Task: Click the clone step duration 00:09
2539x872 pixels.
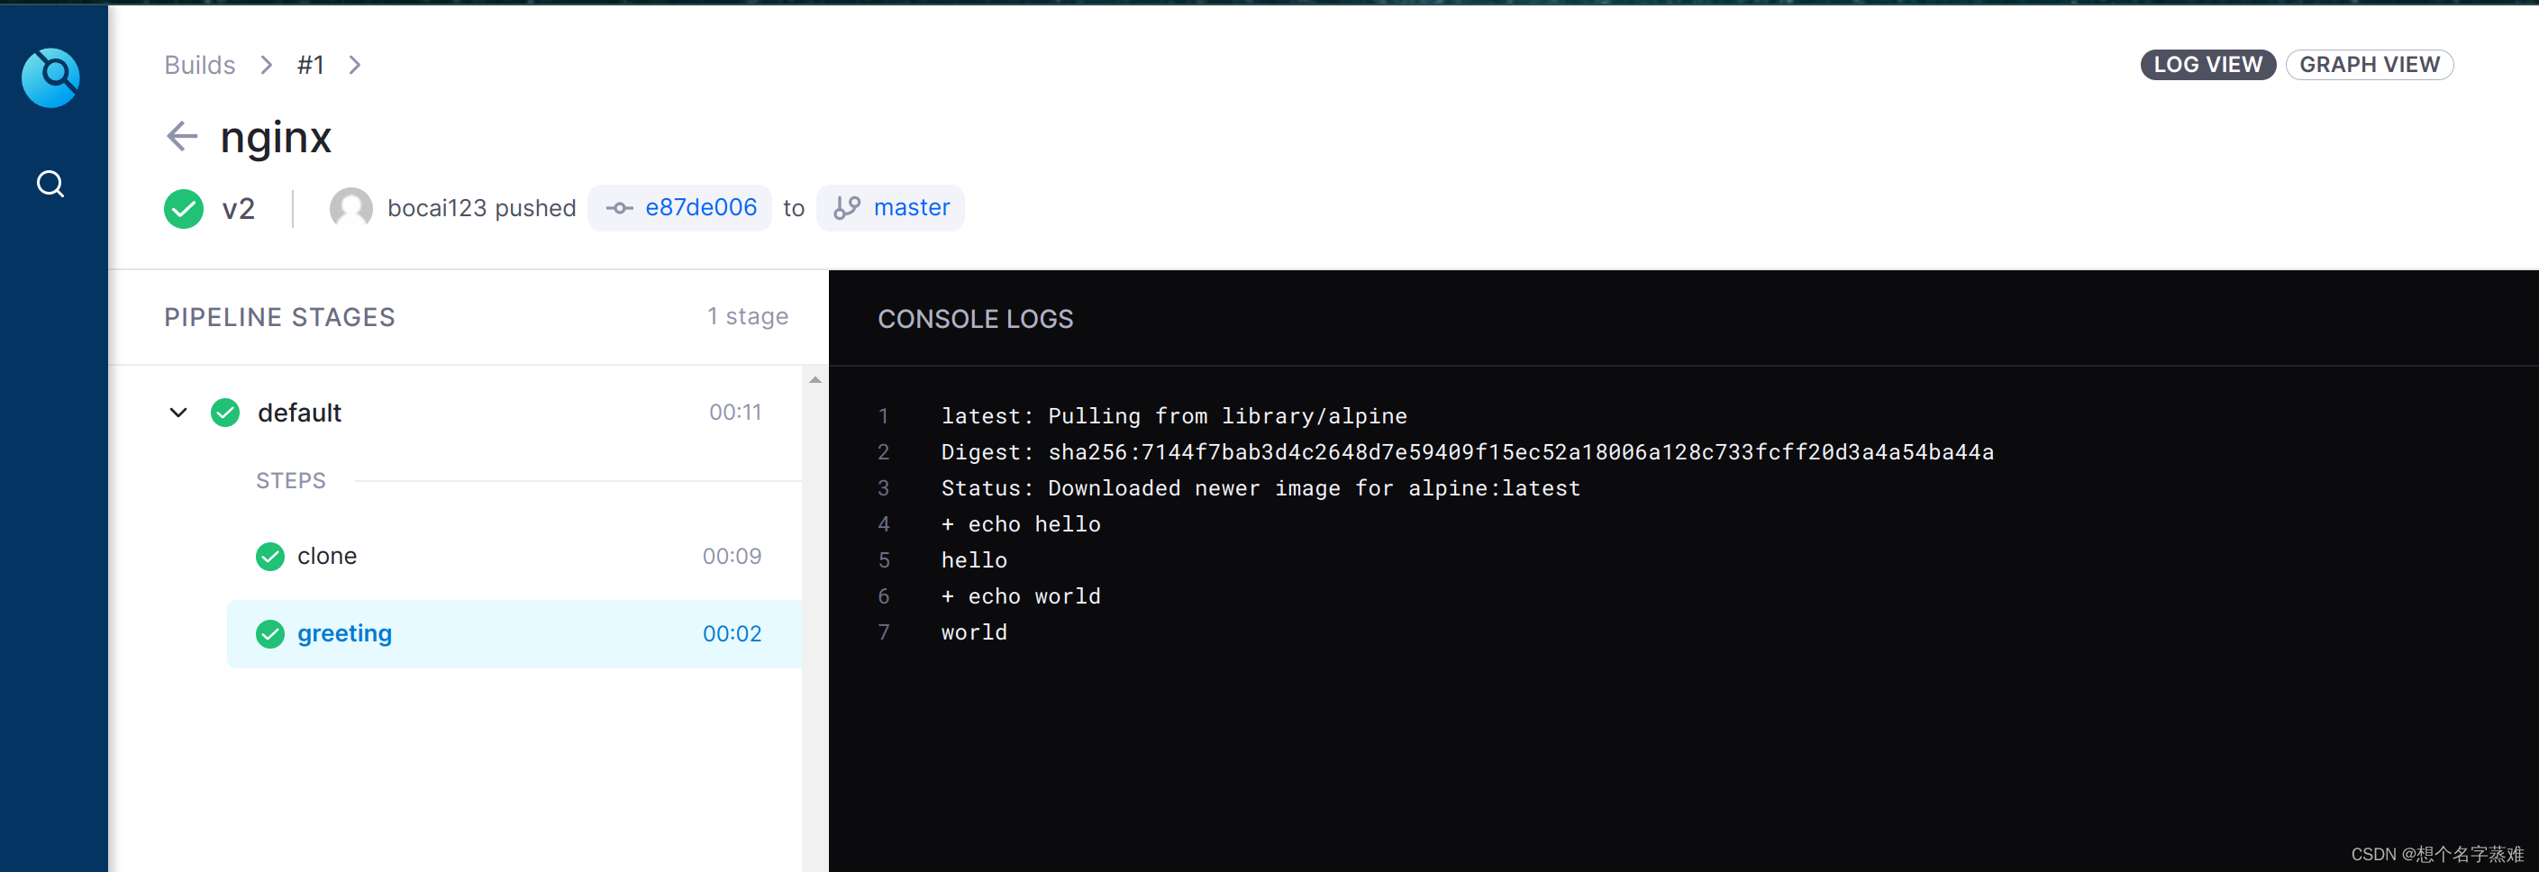Action: pos(732,557)
